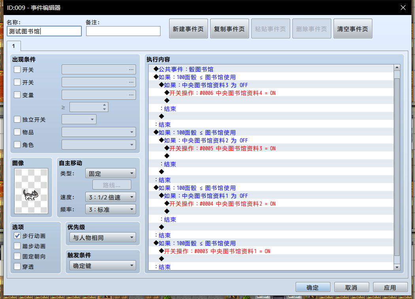Select event page tab 1
Viewport: 415px width, 299px height.
14,46
